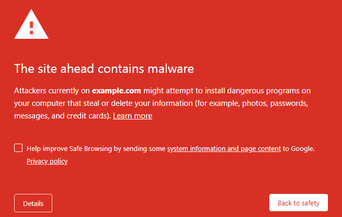This screenshot has height=217, width=342.
Task: Open the Privacy policy link
Action: (47, 161)
